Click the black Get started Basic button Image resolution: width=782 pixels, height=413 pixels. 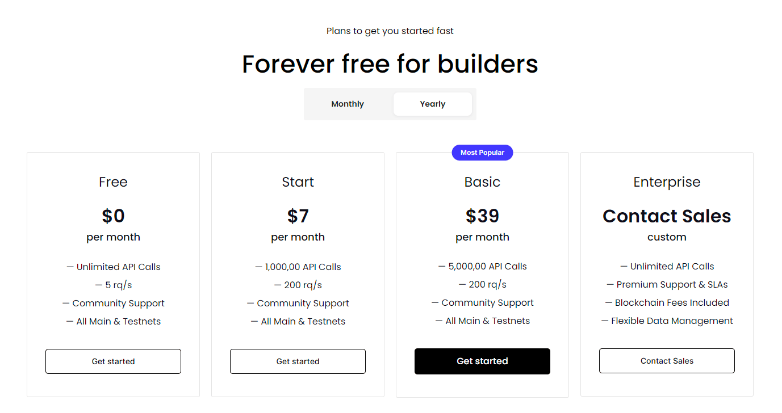pyautogui.click(x=482, y=361)
